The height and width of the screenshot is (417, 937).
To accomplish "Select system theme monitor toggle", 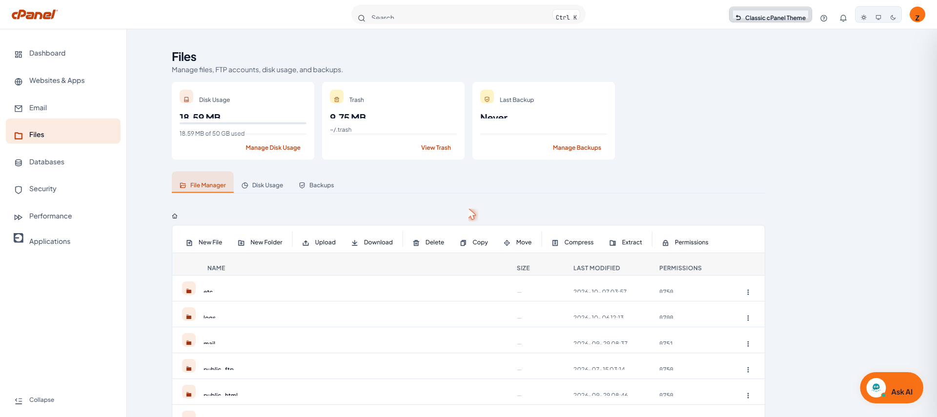I will pyautogui.click(x=878, y=18).
